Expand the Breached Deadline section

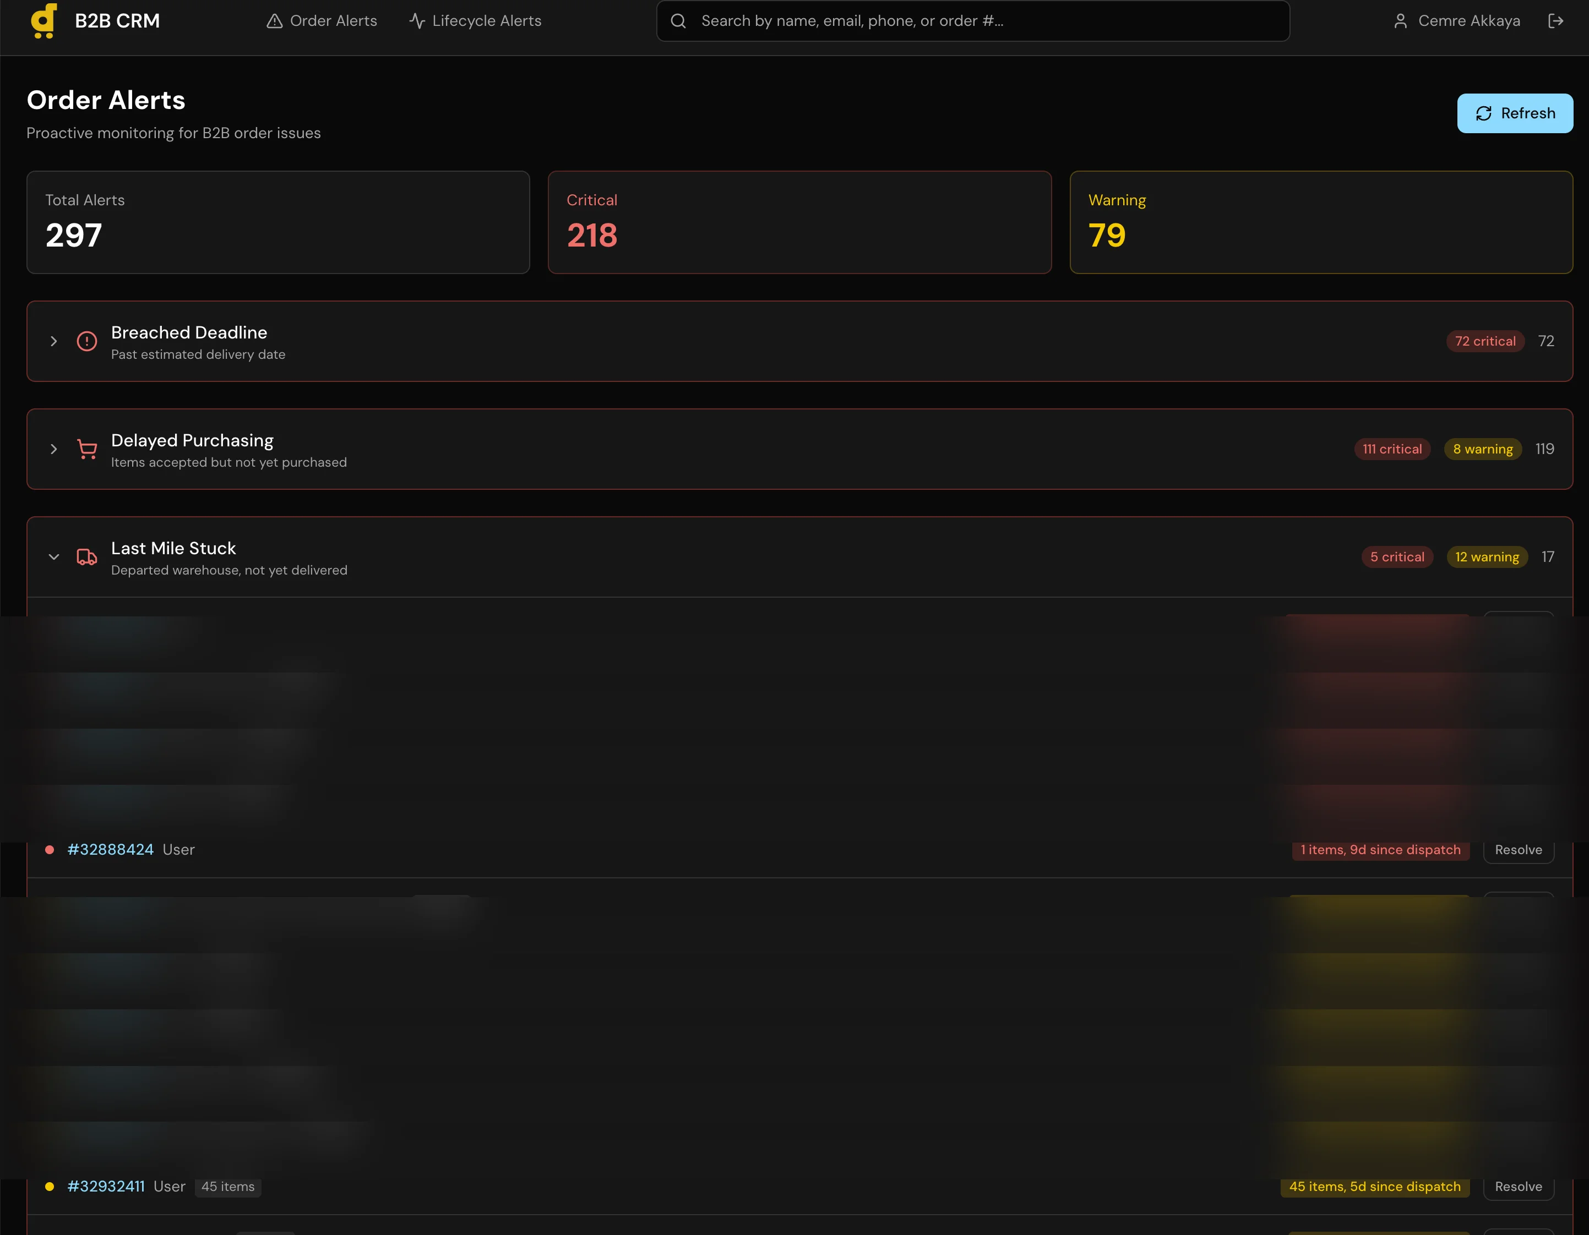[53, 341]
